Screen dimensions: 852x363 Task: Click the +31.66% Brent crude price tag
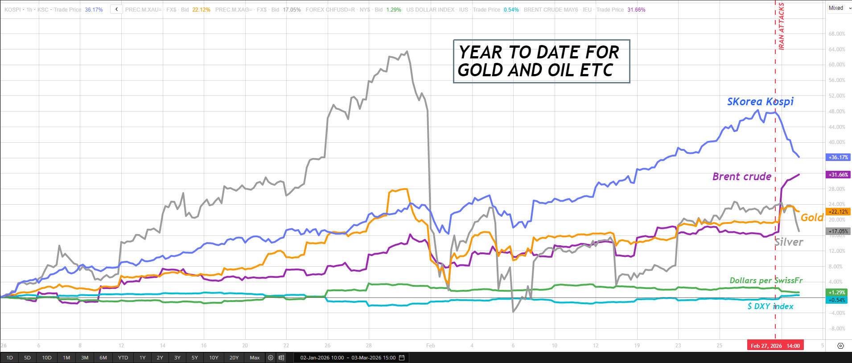(x=838, y=175)
